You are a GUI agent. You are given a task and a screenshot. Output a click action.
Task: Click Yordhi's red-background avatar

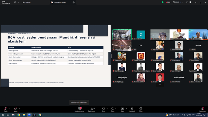[160, 77]
